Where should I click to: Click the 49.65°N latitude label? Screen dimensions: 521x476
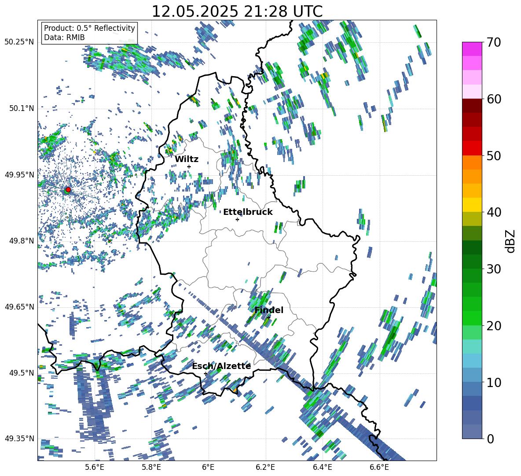[19, 306]
